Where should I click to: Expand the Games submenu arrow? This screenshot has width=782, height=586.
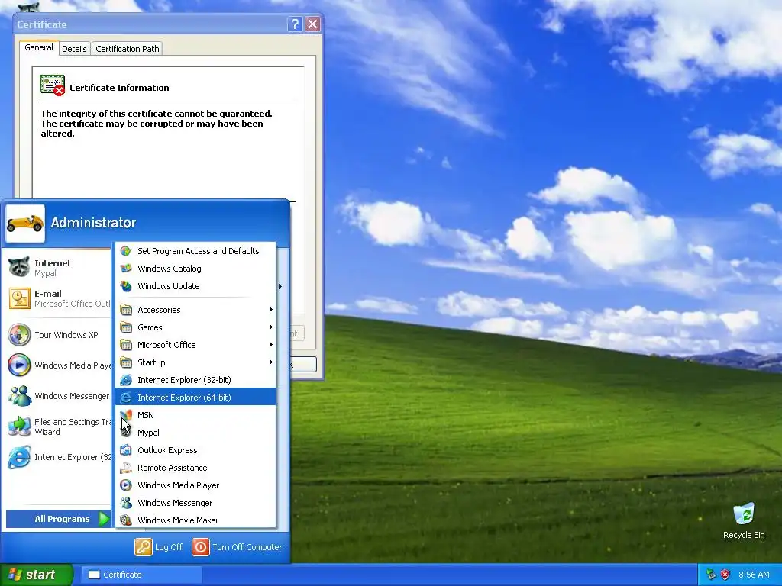point(271,327)
